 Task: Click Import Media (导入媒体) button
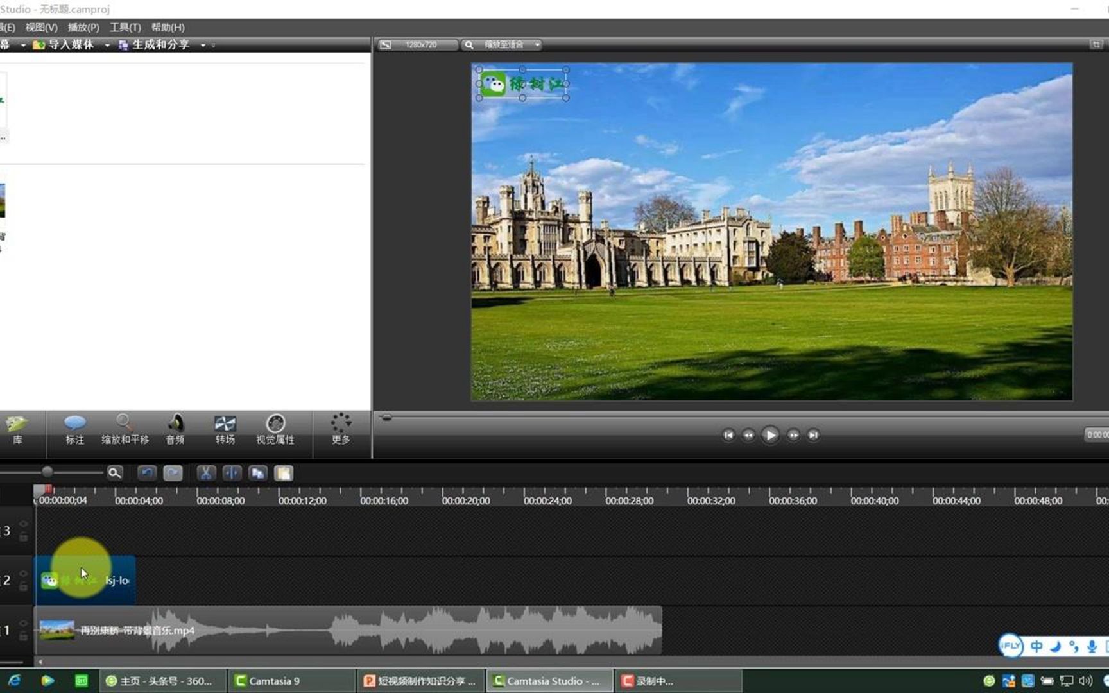(x=64, y=44)
